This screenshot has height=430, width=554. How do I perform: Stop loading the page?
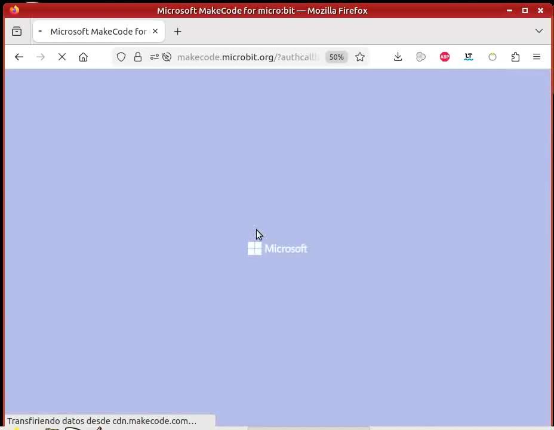coord(62,57)
